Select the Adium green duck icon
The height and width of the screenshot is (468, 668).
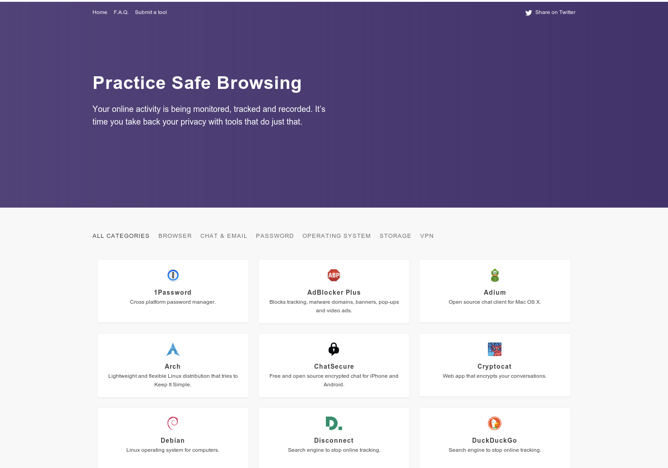point(495,275)
